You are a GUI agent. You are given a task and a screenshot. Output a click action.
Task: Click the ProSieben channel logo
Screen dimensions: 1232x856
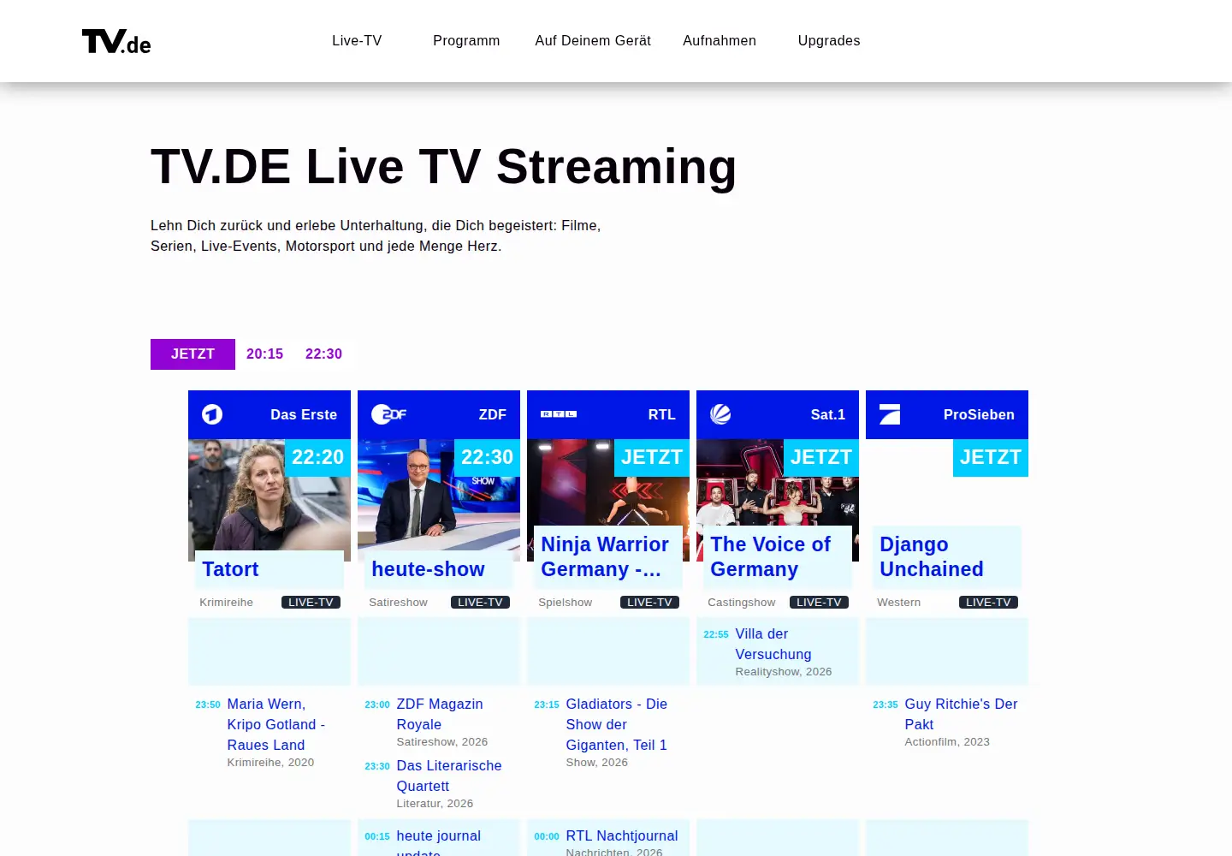(x=890, y=414)
